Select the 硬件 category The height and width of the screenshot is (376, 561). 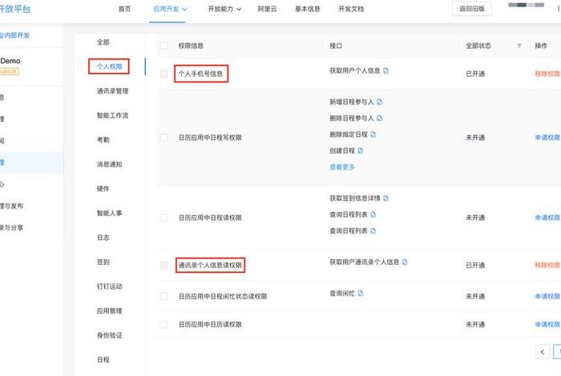103,189
